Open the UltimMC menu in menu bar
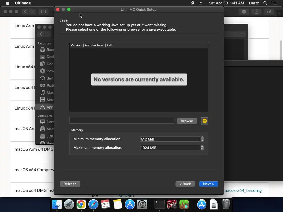The image size is (283, 212). pos(23,3)
